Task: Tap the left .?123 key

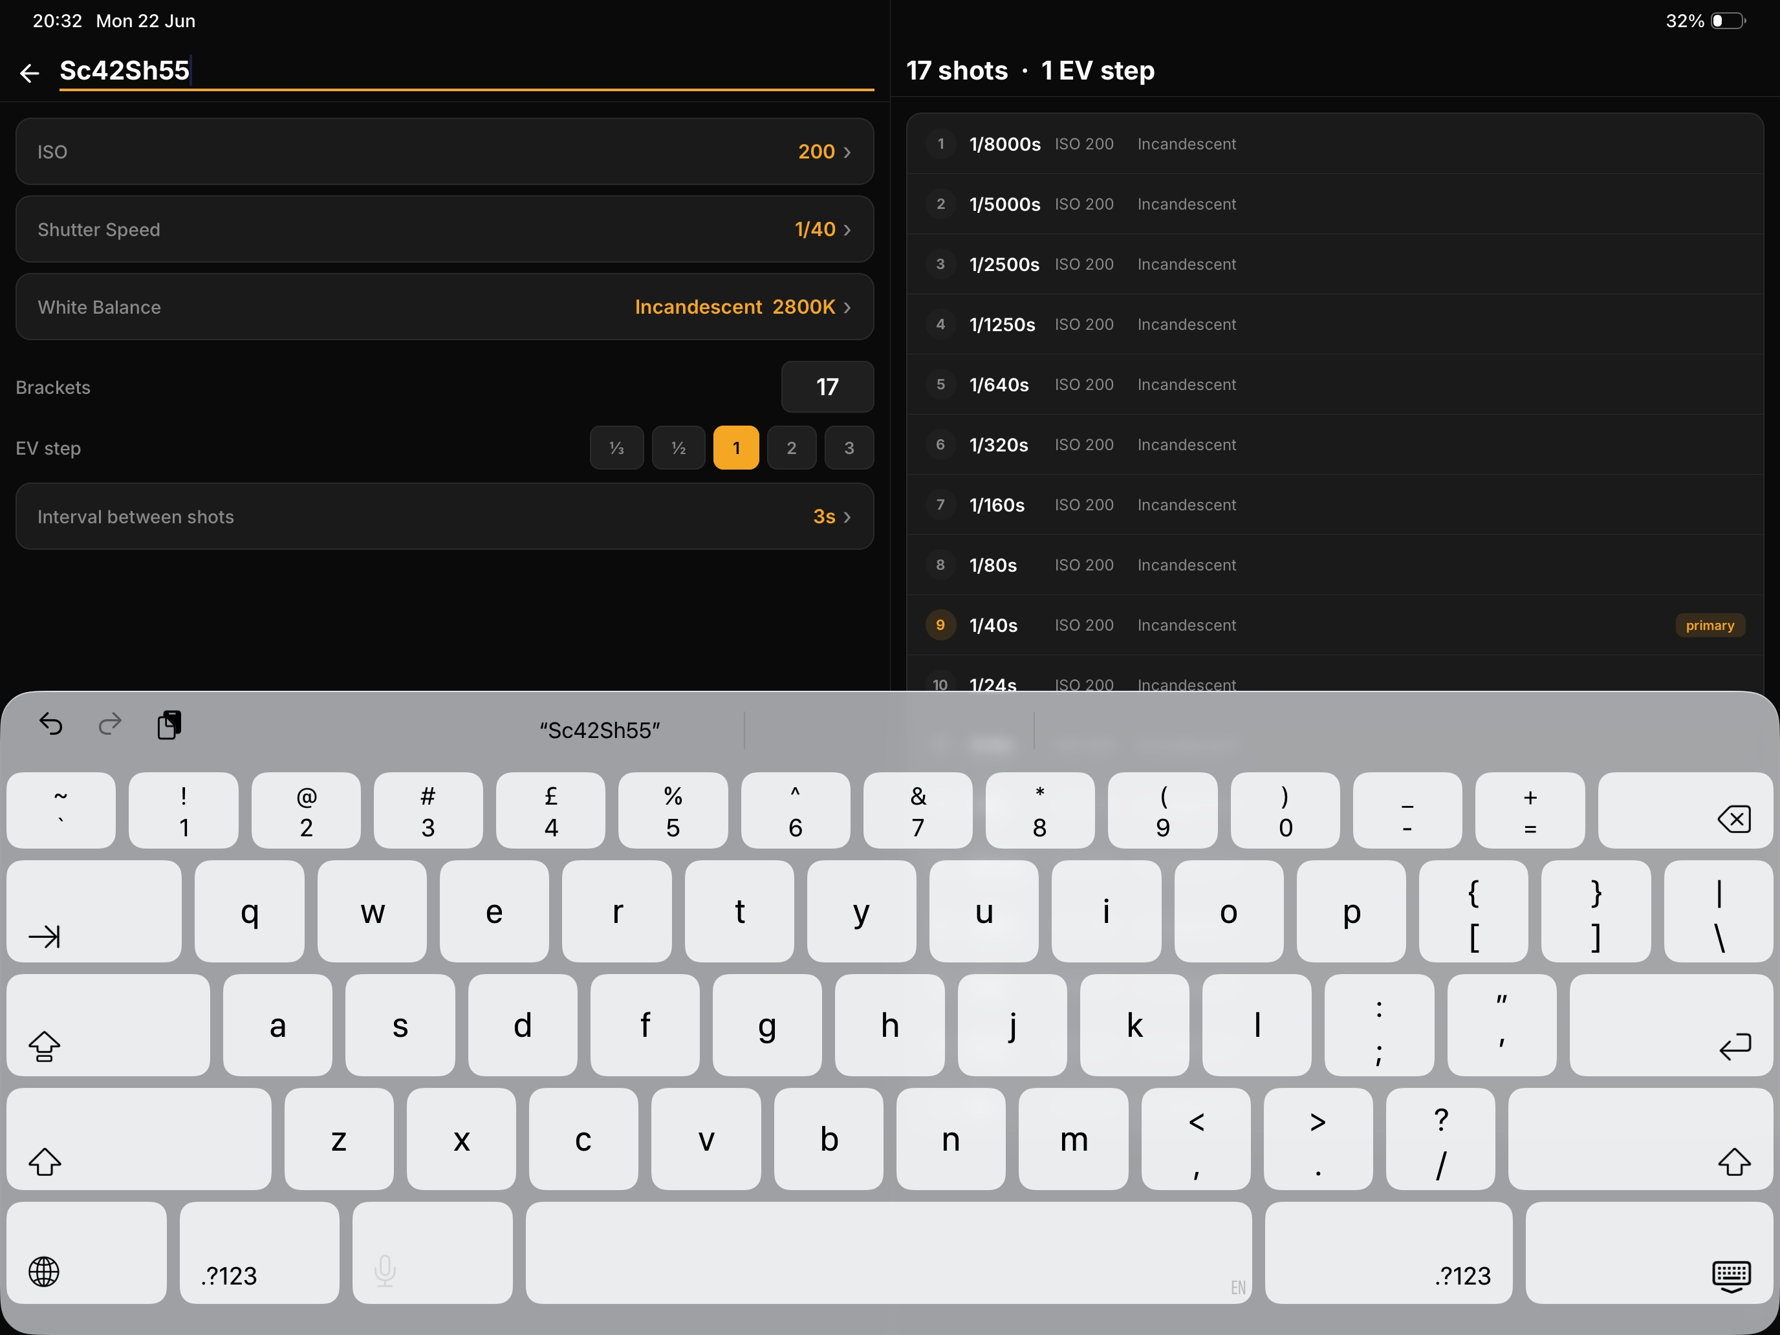Action: point(259,1253)
